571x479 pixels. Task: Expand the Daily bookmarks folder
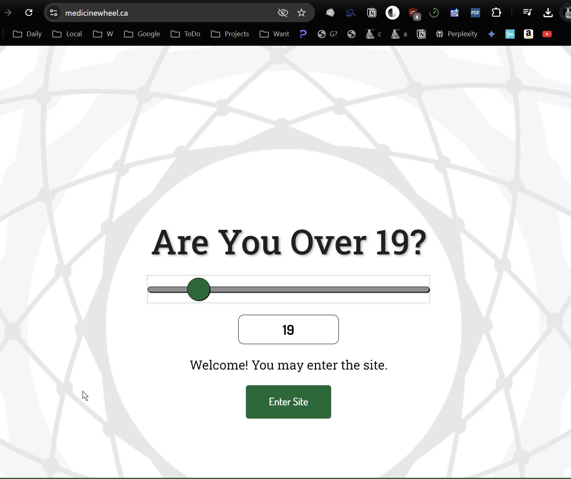27,34
